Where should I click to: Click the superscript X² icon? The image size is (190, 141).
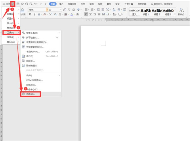(x=51, y=14)
